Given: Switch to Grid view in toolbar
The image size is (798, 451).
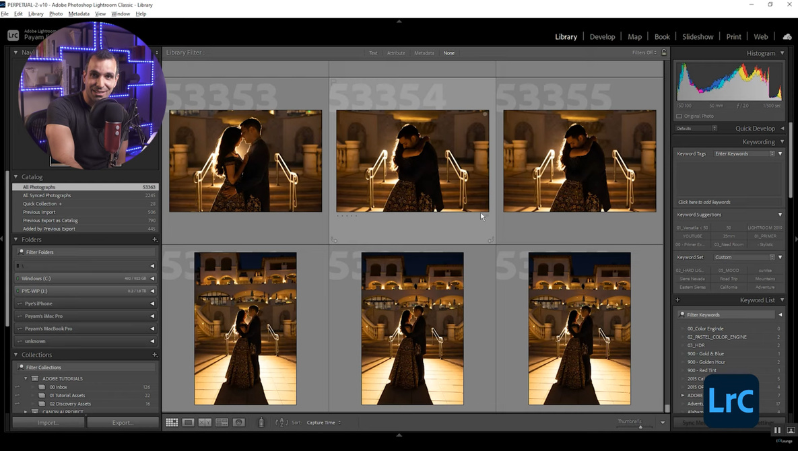Looking at the screenshot, I should click(x=172, y=423).
